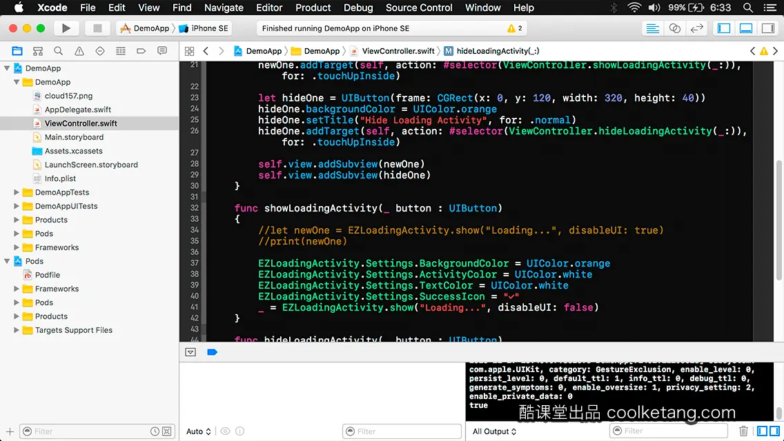Expand Targets Support Files folder
The image size is (784, 441).
pyautogui.click(x=17, y=330)
